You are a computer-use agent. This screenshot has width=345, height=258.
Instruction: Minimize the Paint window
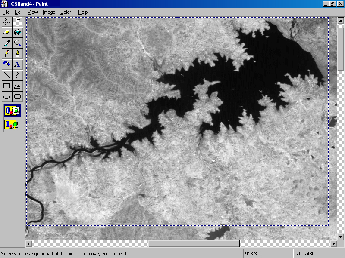[326, 4]
